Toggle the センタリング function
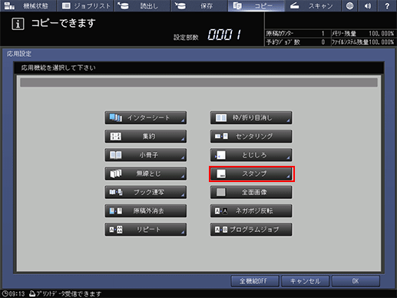 pos(251,137)
